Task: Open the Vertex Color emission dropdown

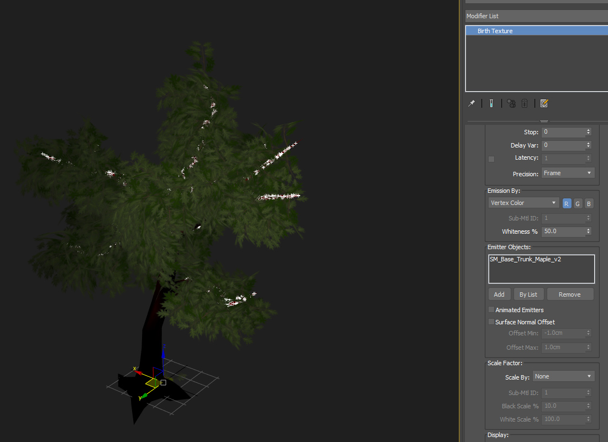Action: pos(523,203)
